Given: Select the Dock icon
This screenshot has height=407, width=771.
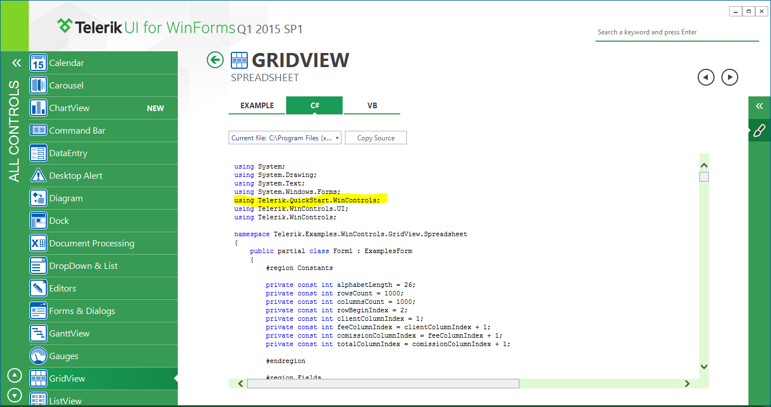Looking at the screenshot, I should [38, 221].
